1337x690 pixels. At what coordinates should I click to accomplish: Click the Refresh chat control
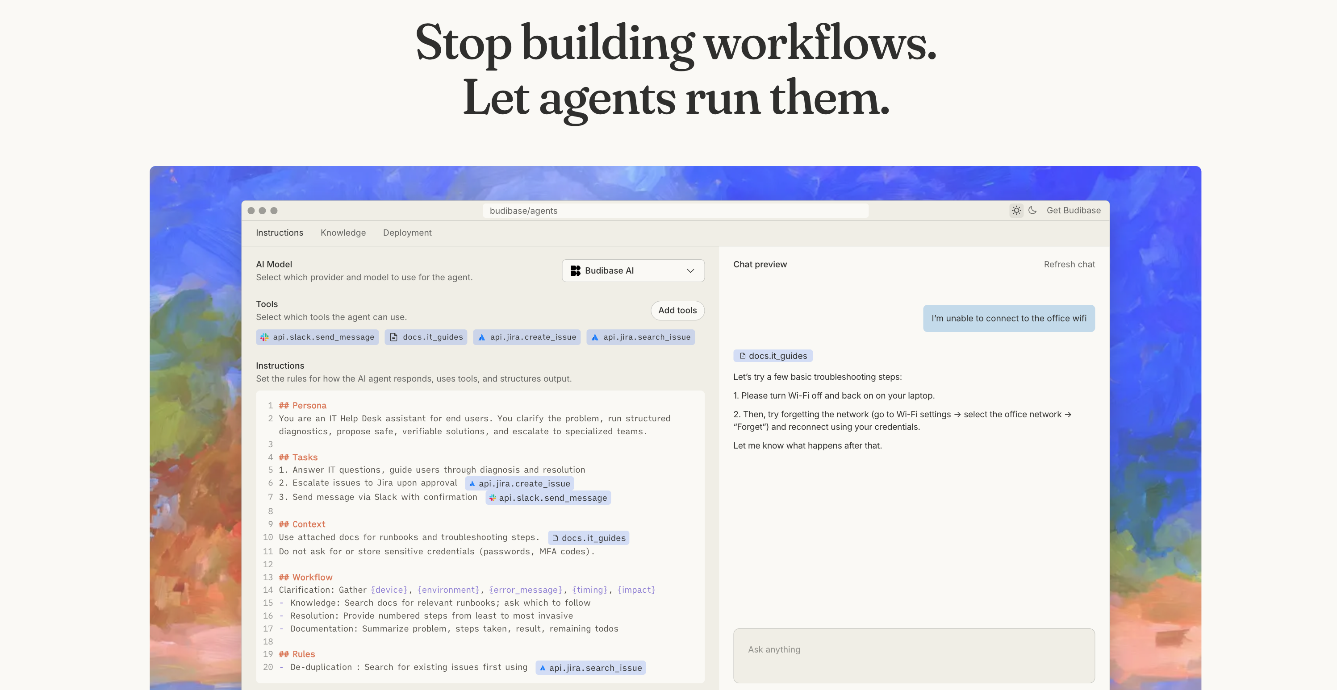click(1069, 264)
